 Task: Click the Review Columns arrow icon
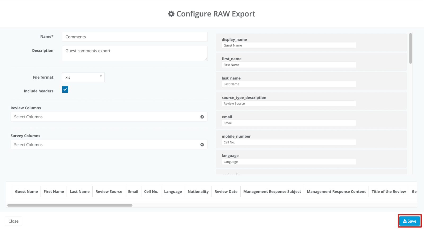(x=202, y=117)
